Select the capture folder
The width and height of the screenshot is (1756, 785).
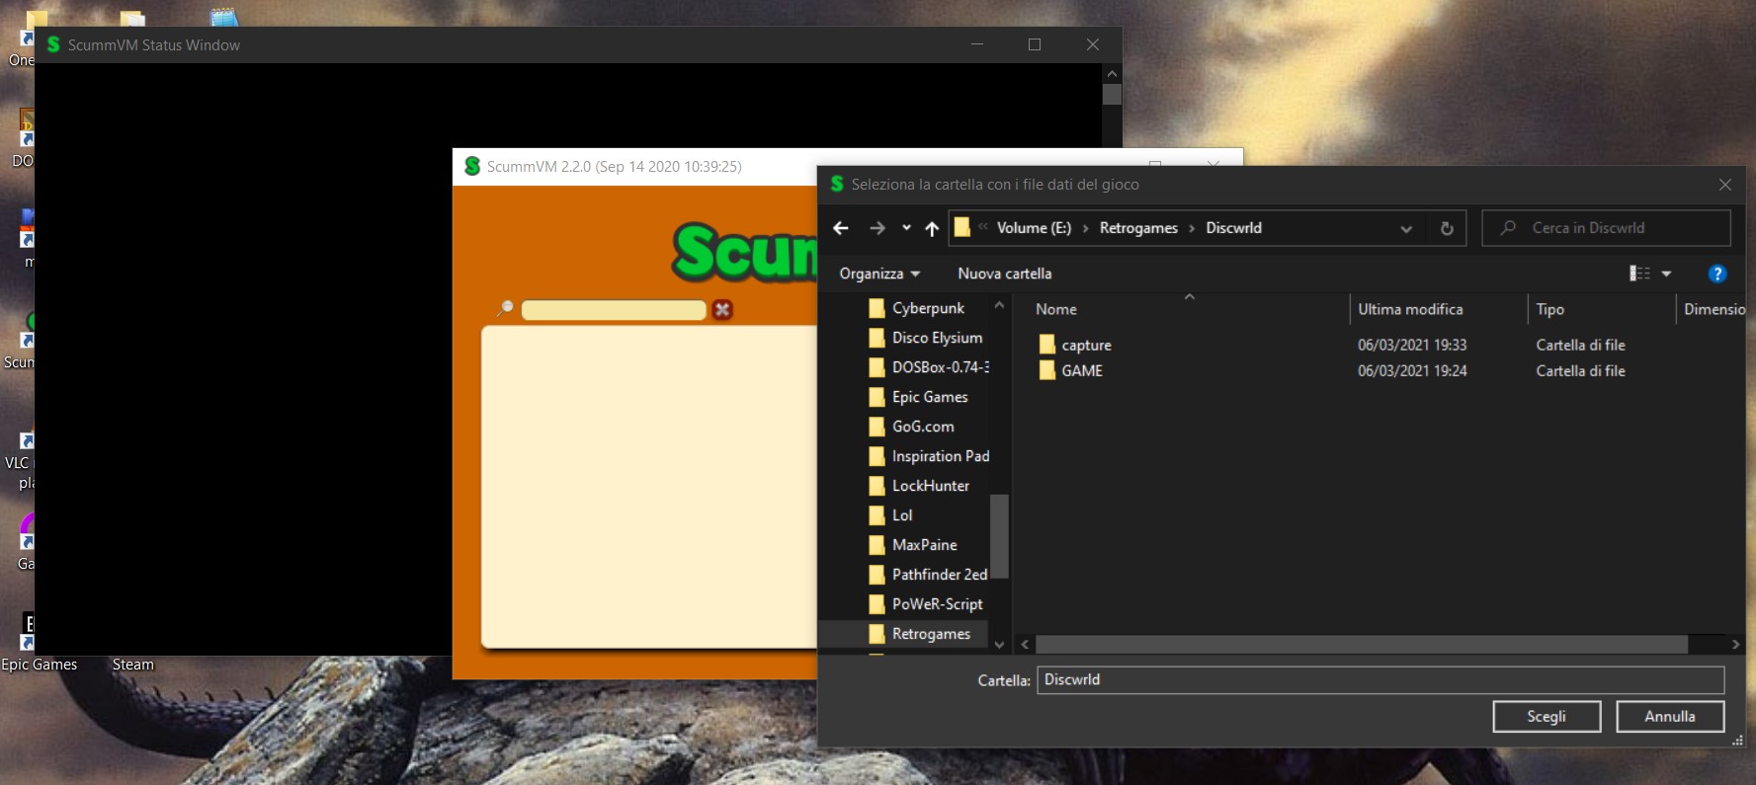point(1086,345)
